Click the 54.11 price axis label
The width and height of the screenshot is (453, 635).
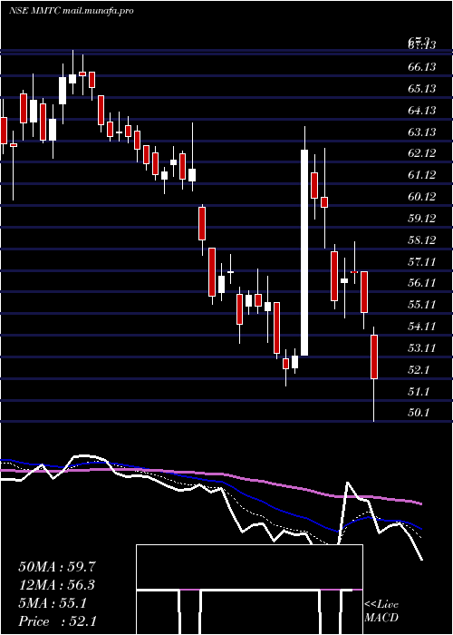(x=422, y=327)
